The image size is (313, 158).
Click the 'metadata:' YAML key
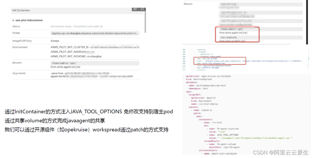(x=192, y=82)
